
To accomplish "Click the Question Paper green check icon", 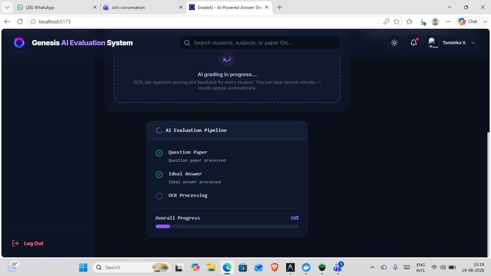I will (x=159, y=153).
